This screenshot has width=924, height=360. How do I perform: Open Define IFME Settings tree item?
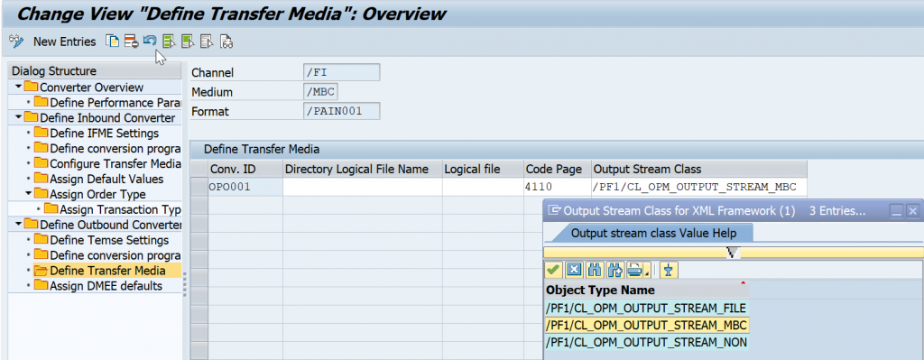(105, 134)
